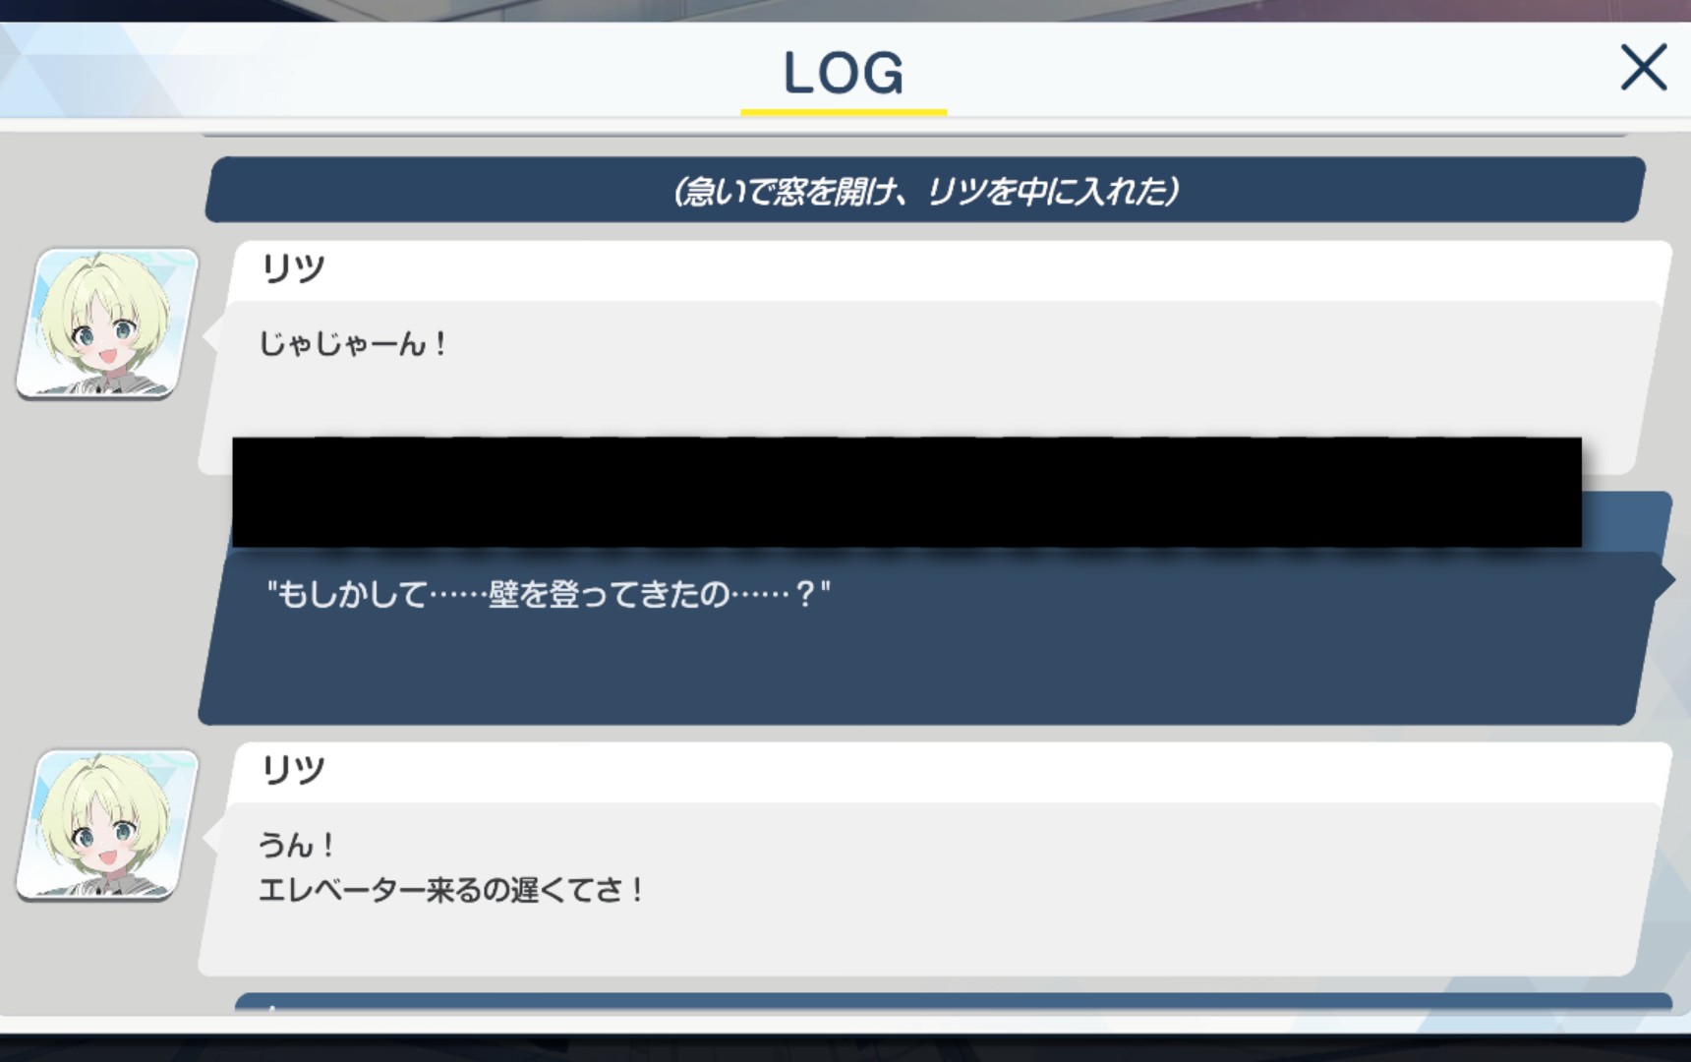Select the じゃじゃーん! dialogue text

point(353,344)
